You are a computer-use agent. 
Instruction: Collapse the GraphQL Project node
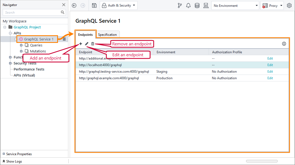pos(4,27)
